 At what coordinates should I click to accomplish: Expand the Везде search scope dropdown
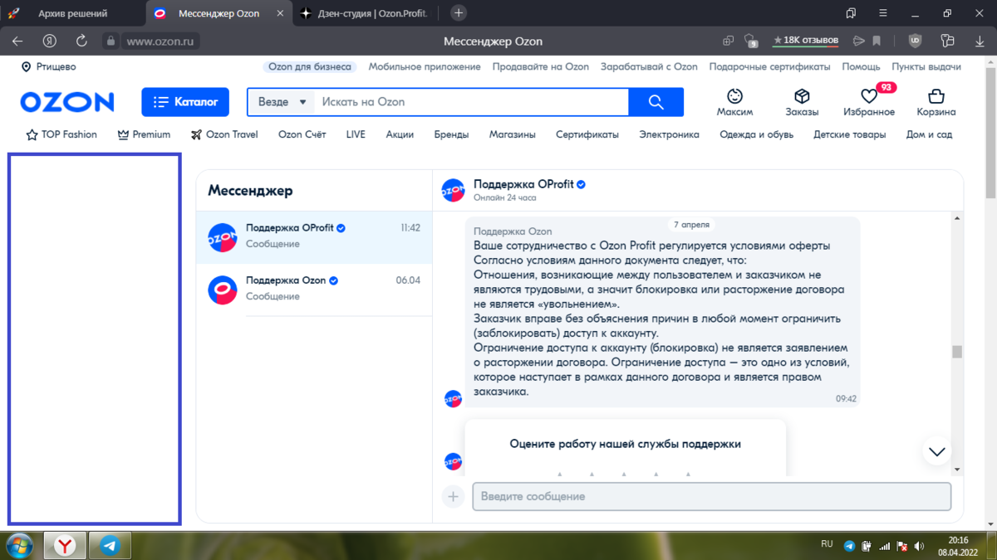click(x=282, y=102)
